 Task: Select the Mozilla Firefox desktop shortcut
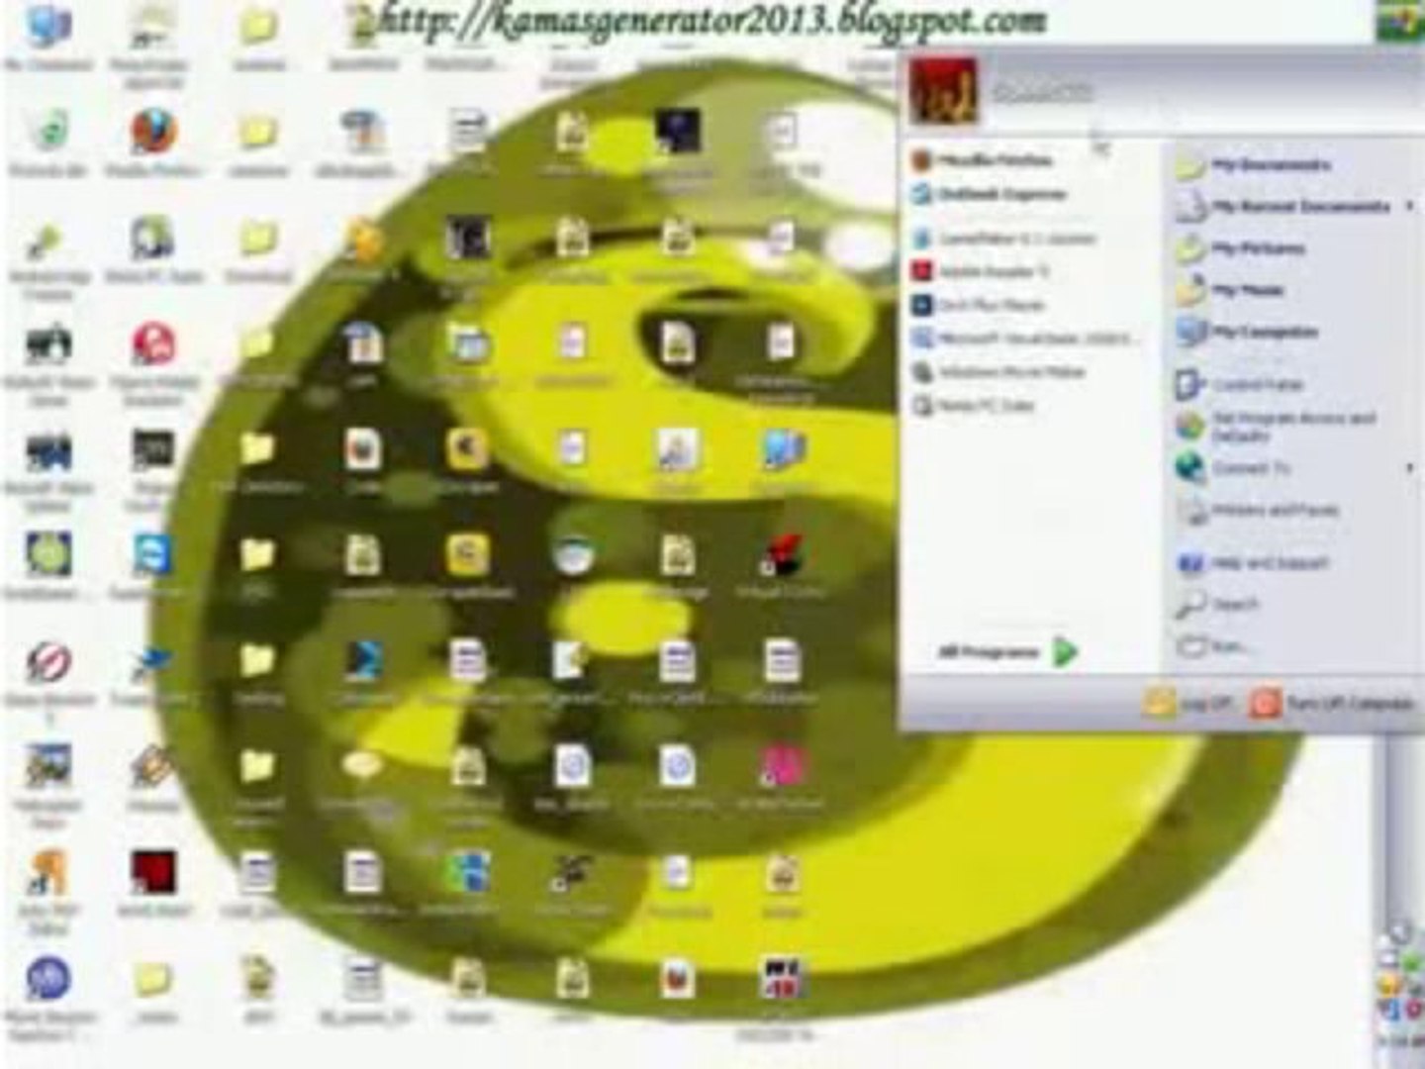pyautogui.click(x=152, y=144)
